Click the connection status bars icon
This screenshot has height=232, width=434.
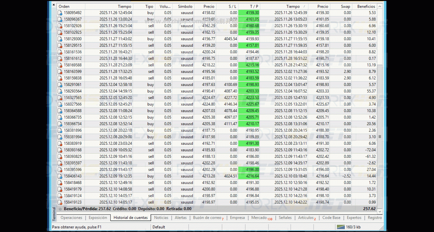pyautogui.click(x=341, y=227)
